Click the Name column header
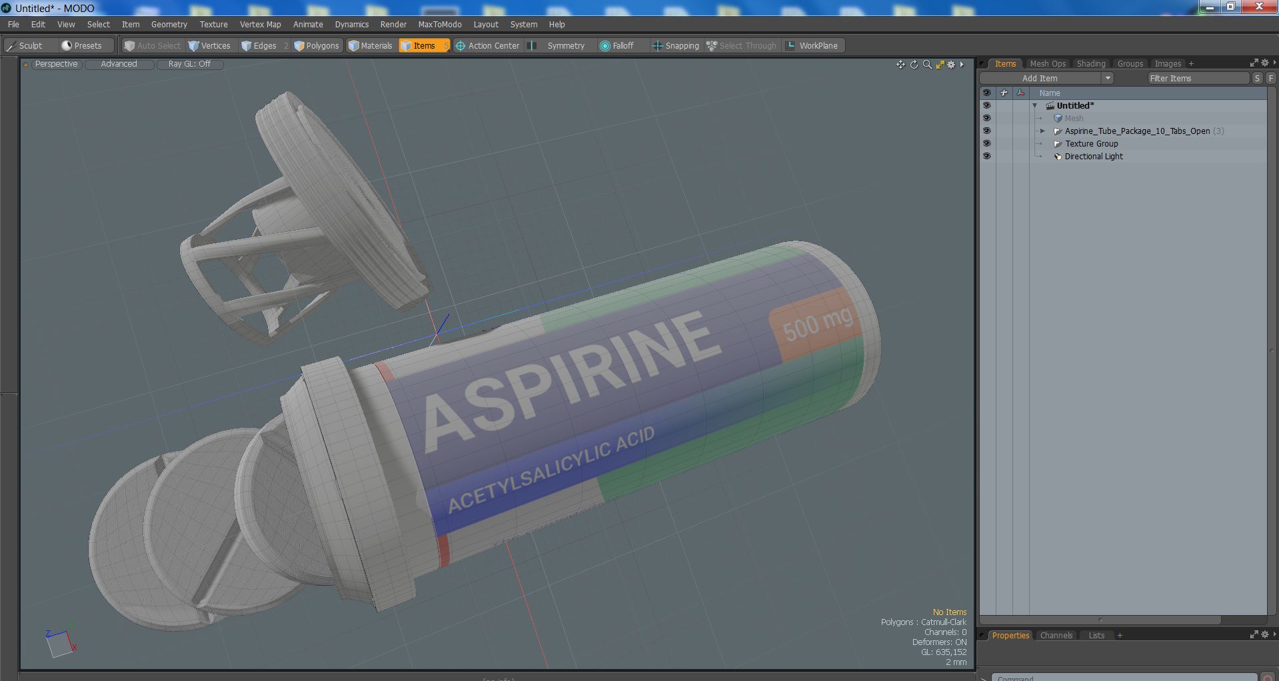This screenshot has width=1279, height=681. (x=1049, y=93)
